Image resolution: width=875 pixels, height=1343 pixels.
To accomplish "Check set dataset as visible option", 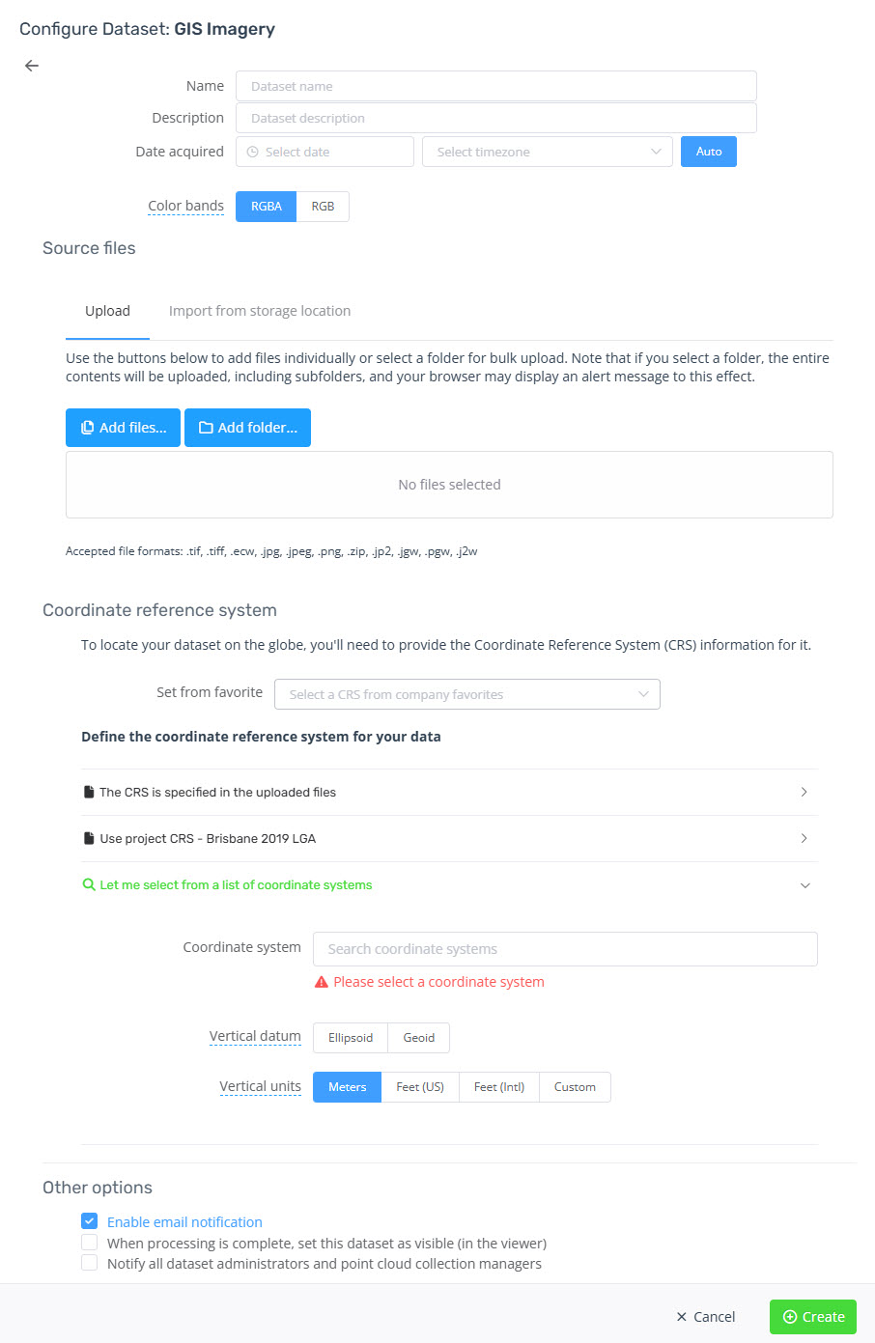I will [90, 1243].
